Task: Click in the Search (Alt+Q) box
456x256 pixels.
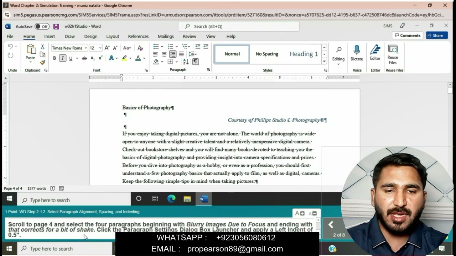Action: pos(239,26)
